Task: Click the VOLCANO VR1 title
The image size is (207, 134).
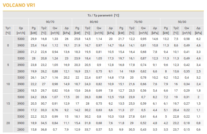Action: coord(19,5)
